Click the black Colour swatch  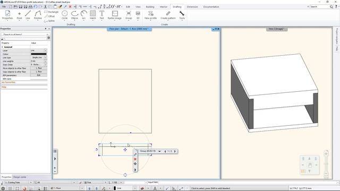point(39,54)
